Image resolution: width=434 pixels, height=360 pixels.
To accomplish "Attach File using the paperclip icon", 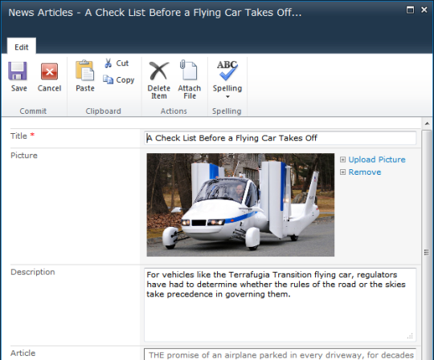I will [x=189, y=70].
